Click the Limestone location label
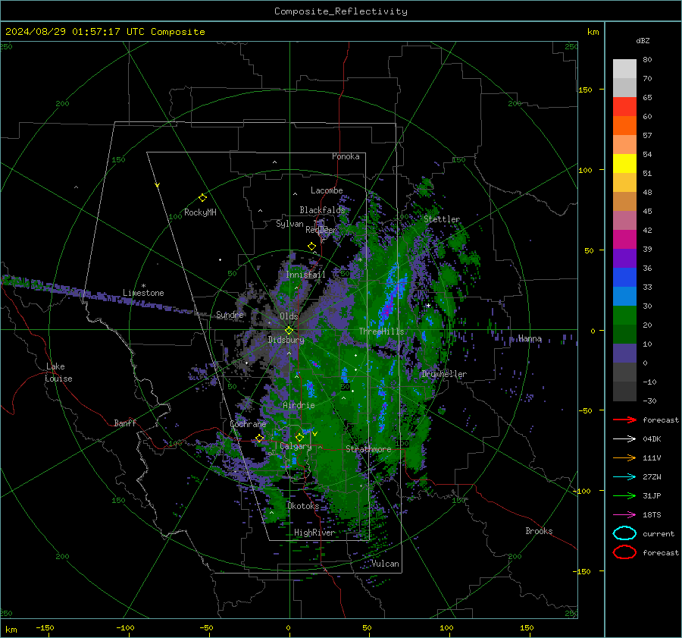 (x=143, y=293)
